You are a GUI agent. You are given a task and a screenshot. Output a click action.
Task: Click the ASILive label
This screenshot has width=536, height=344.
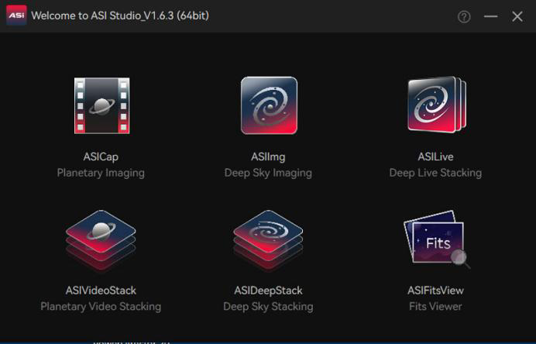click(436, 157)
